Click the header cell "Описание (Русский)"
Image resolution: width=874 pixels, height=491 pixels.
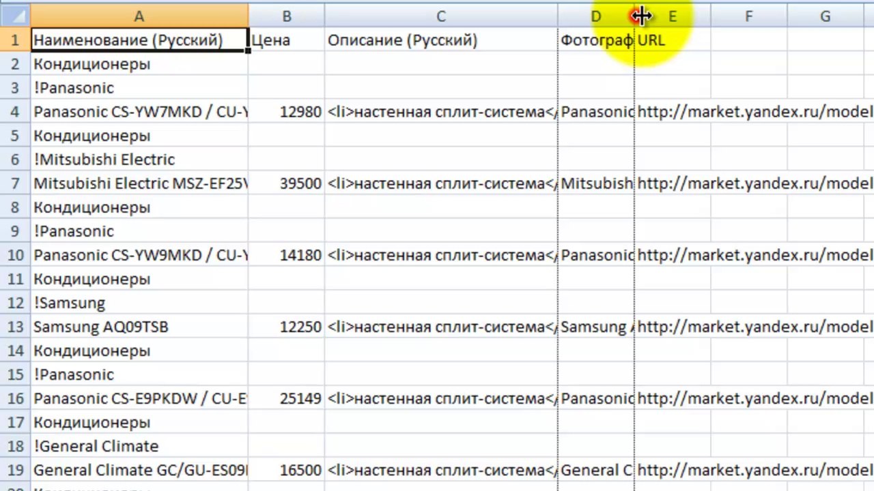(441, 40)
